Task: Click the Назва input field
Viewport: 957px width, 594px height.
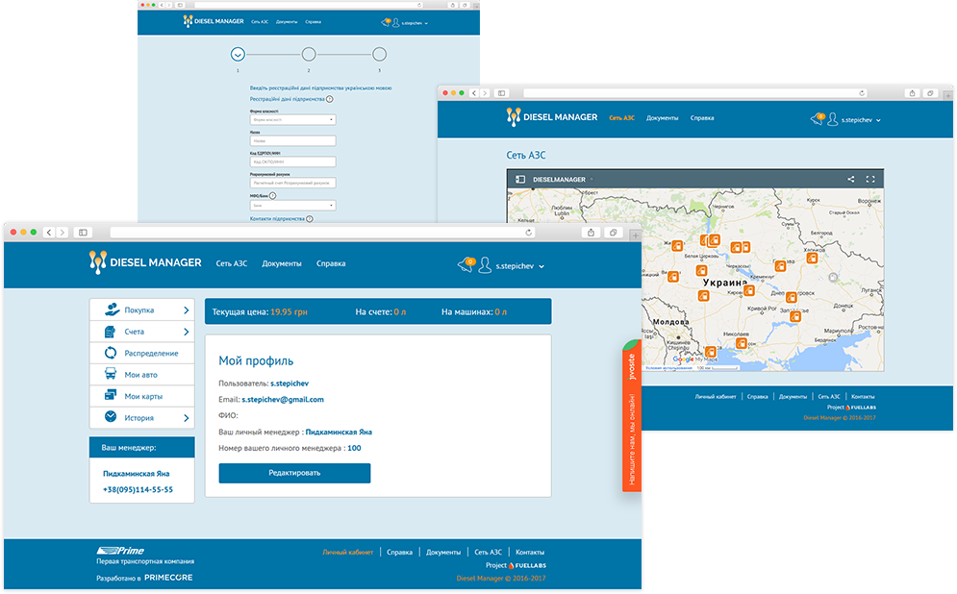Action: tap(293, 141)
